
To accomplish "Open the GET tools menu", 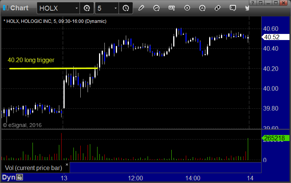I will tap(172, 8).
